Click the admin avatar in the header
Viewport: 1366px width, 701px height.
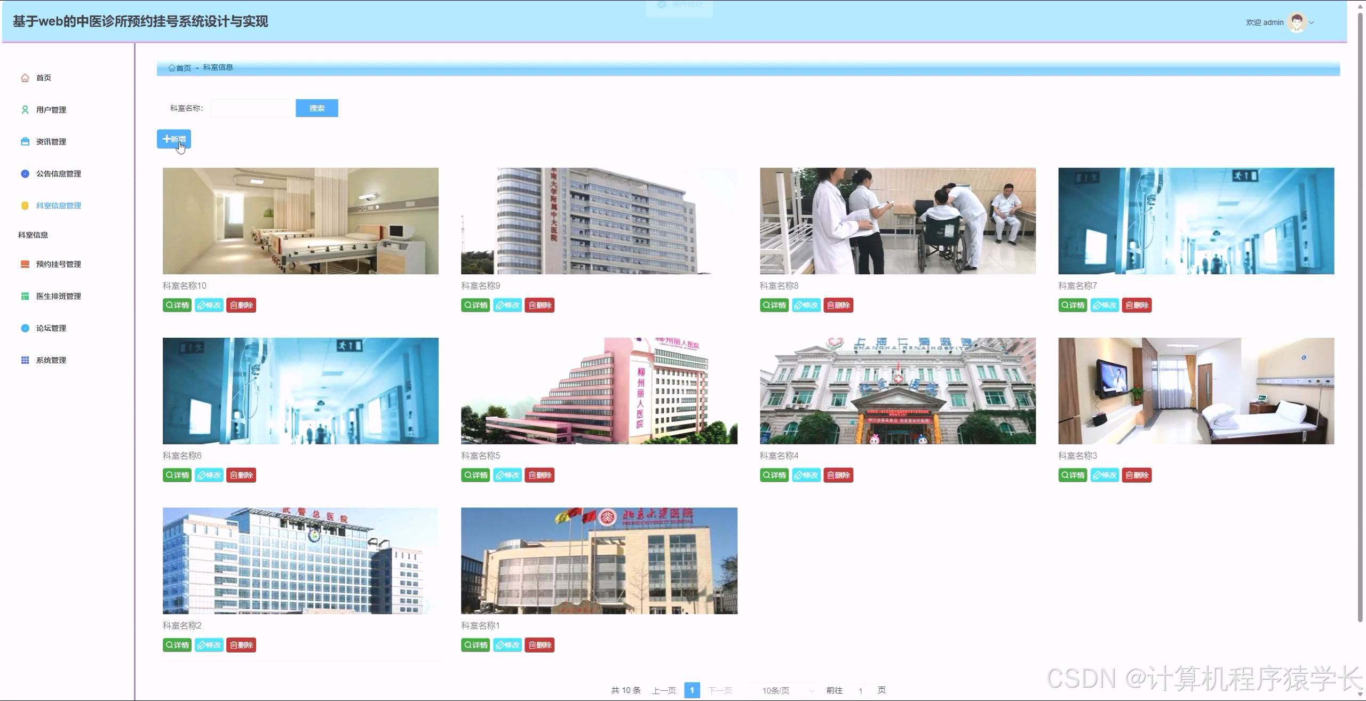(x=1296, y=22)
